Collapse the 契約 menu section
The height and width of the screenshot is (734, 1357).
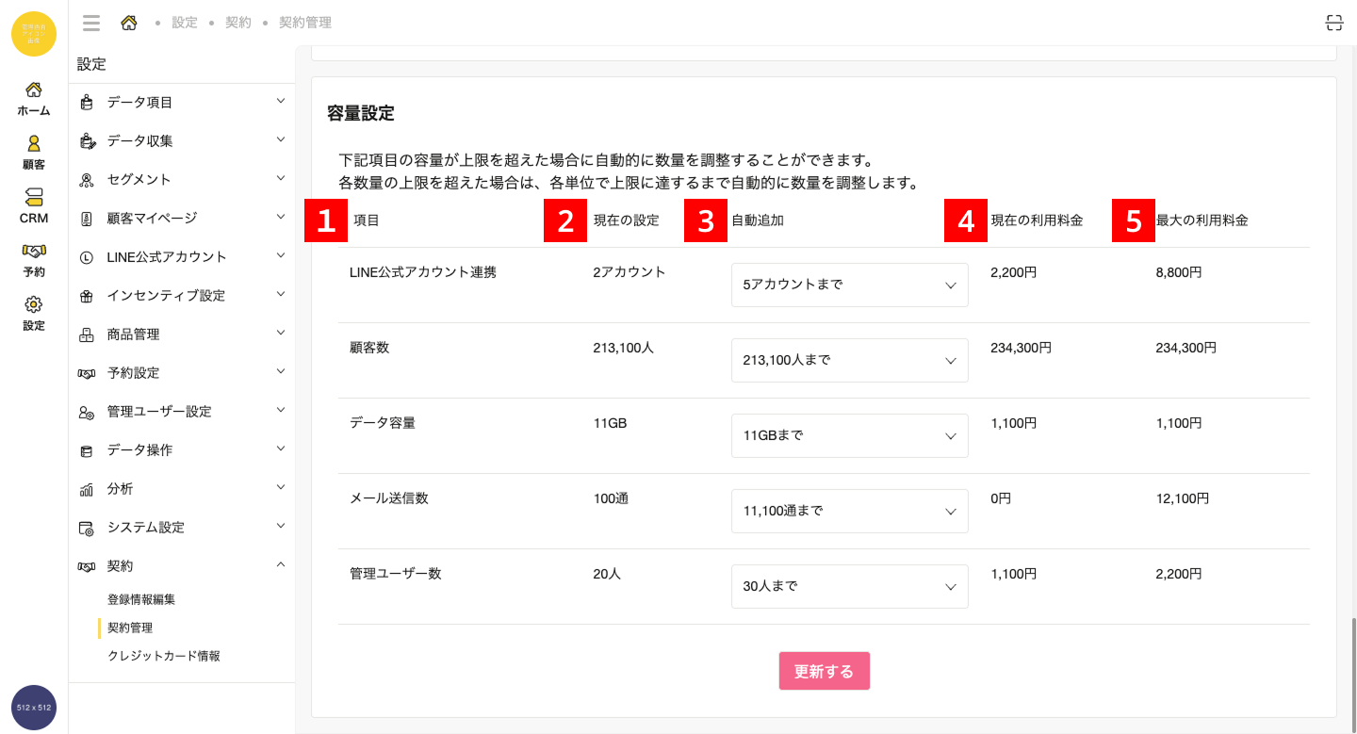[x=183, y=565]
